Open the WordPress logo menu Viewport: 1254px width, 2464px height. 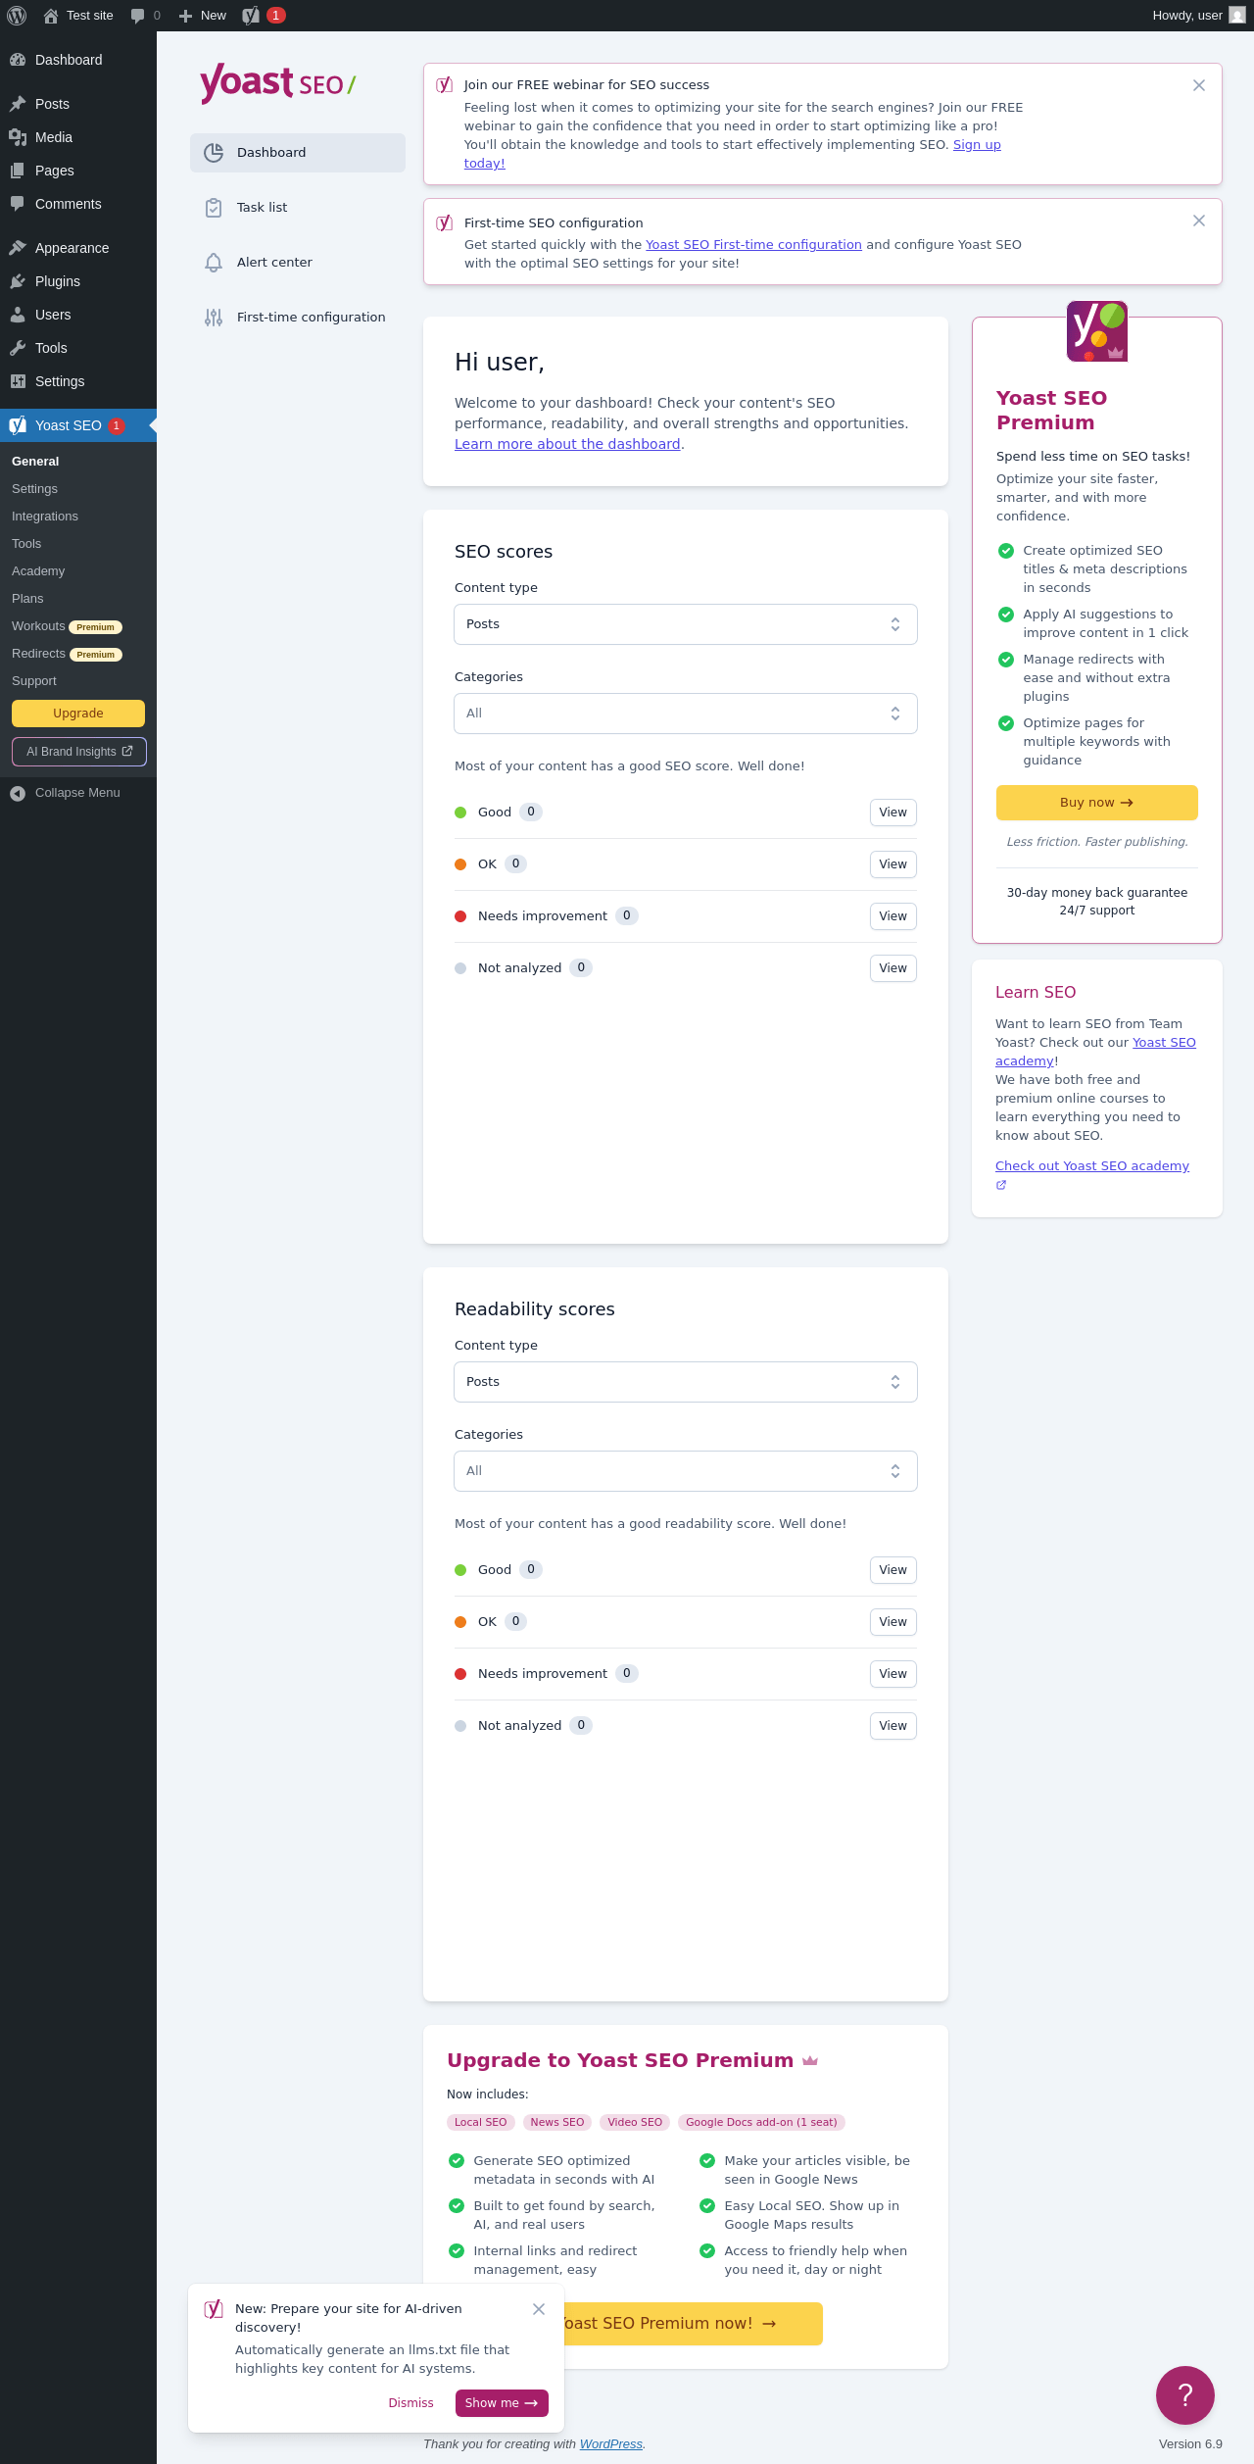17,16
